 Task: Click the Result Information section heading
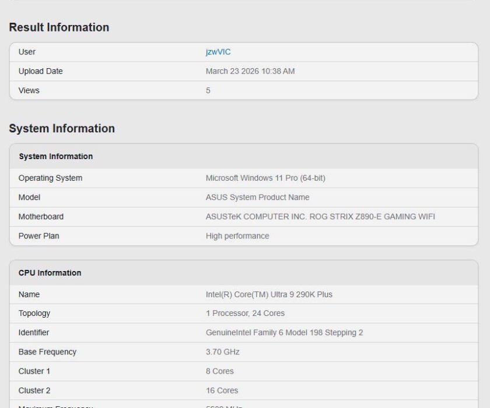(x=60, y=27)
